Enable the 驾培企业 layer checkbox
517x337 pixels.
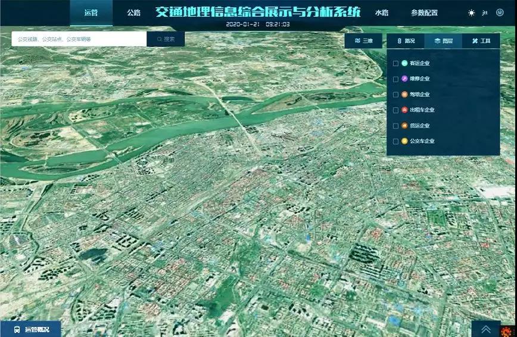pos(395,95)
